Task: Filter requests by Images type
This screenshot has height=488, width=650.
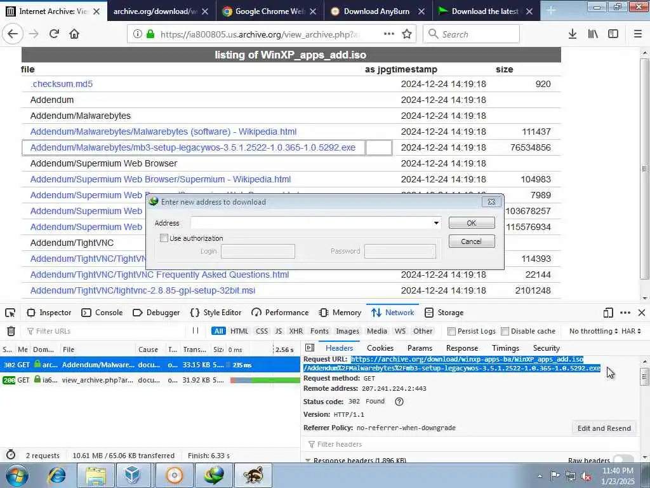Action: (x=347, y=331)
